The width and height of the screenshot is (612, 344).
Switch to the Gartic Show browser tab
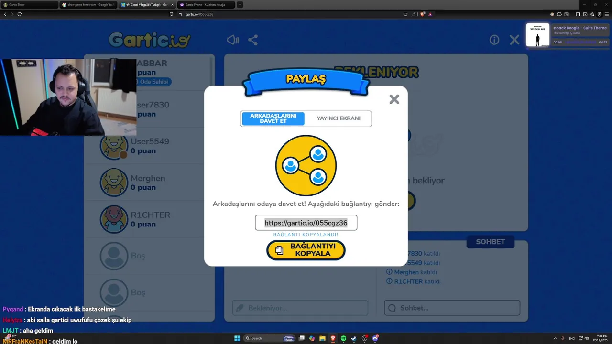point(29,5)
